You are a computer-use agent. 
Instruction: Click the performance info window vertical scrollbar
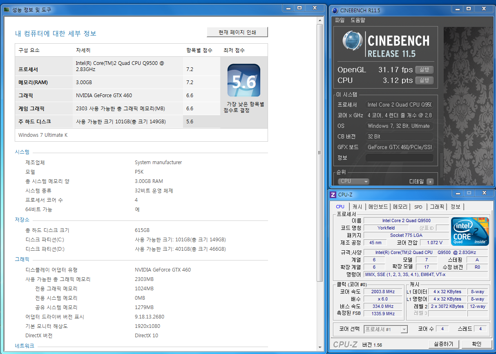pyautogui.click(x=320, y=153)
